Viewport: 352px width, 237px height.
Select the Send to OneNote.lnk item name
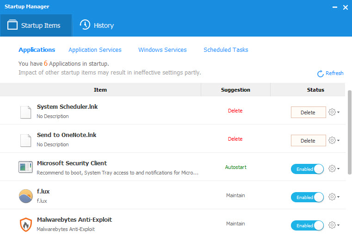(67, 135)
